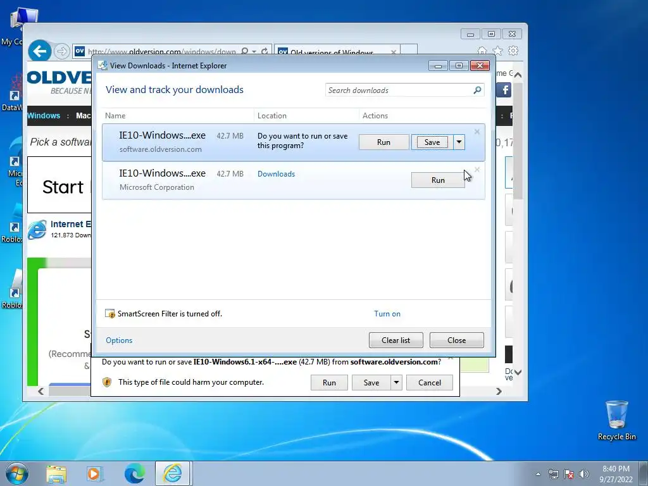Image resolution: width=648 pixels, height=486 pixels.
Task: Open Windows Explorer from the taskbar
Action: click(x=56, y=474)
